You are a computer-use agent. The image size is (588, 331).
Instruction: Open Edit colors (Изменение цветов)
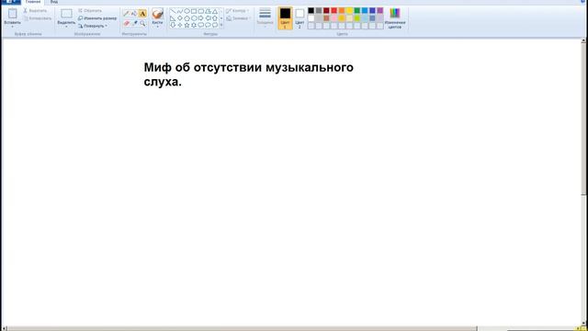[395, 17]
